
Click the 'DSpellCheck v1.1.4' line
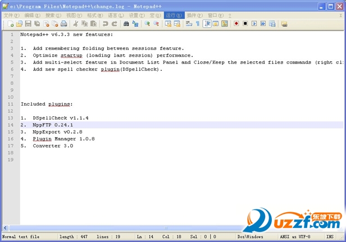54,118
